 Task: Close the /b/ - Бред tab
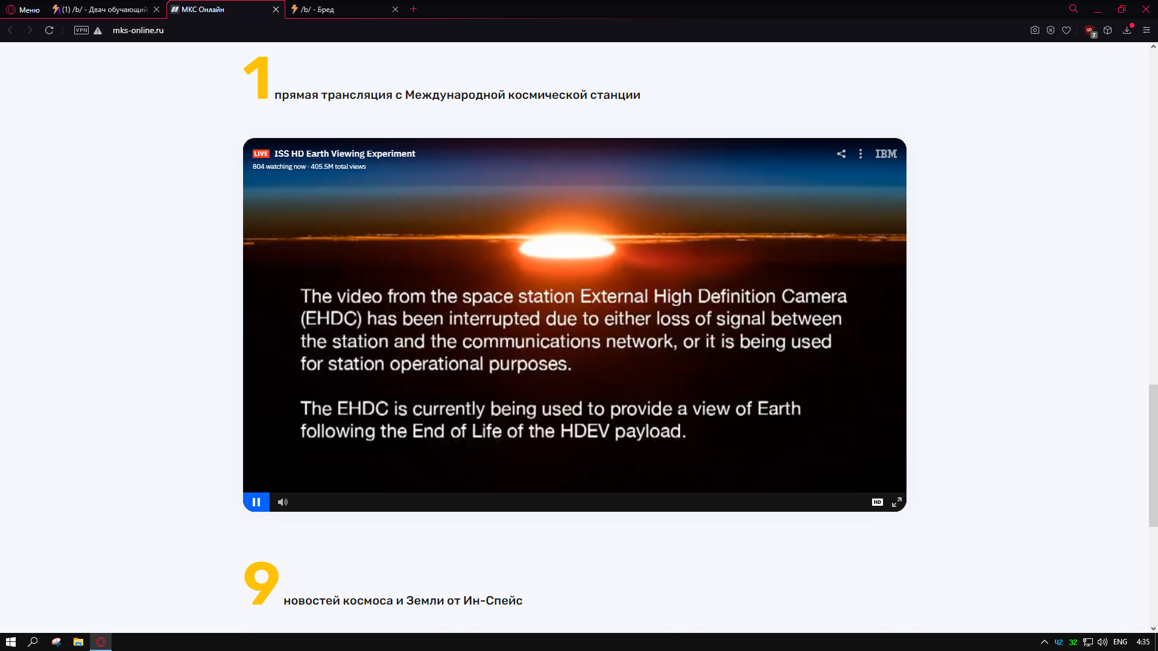[x=395, y=10]
